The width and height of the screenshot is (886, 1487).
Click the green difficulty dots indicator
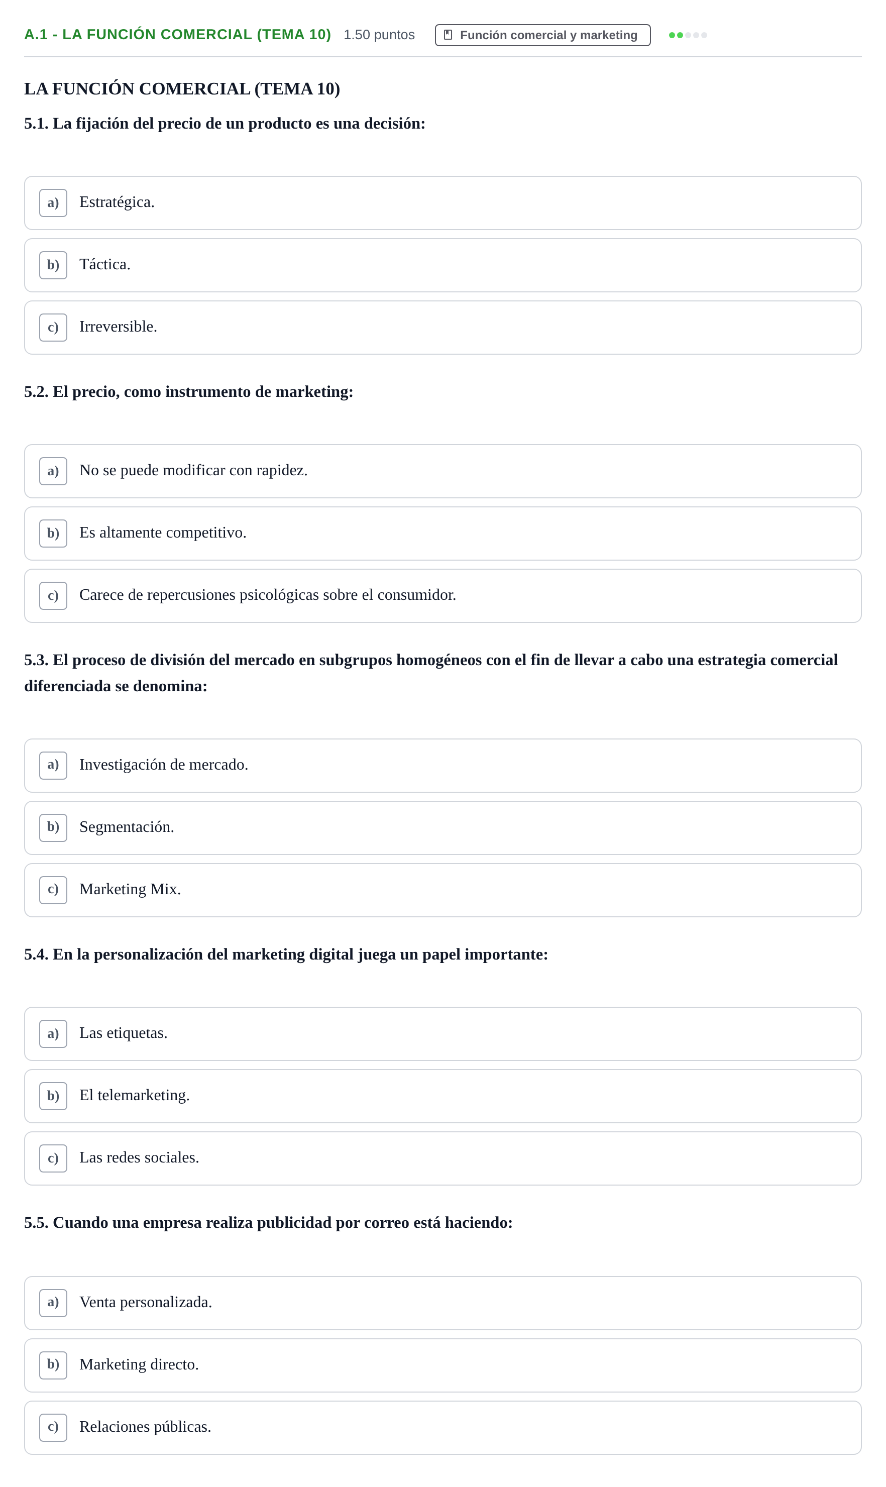tap(688, 35)
